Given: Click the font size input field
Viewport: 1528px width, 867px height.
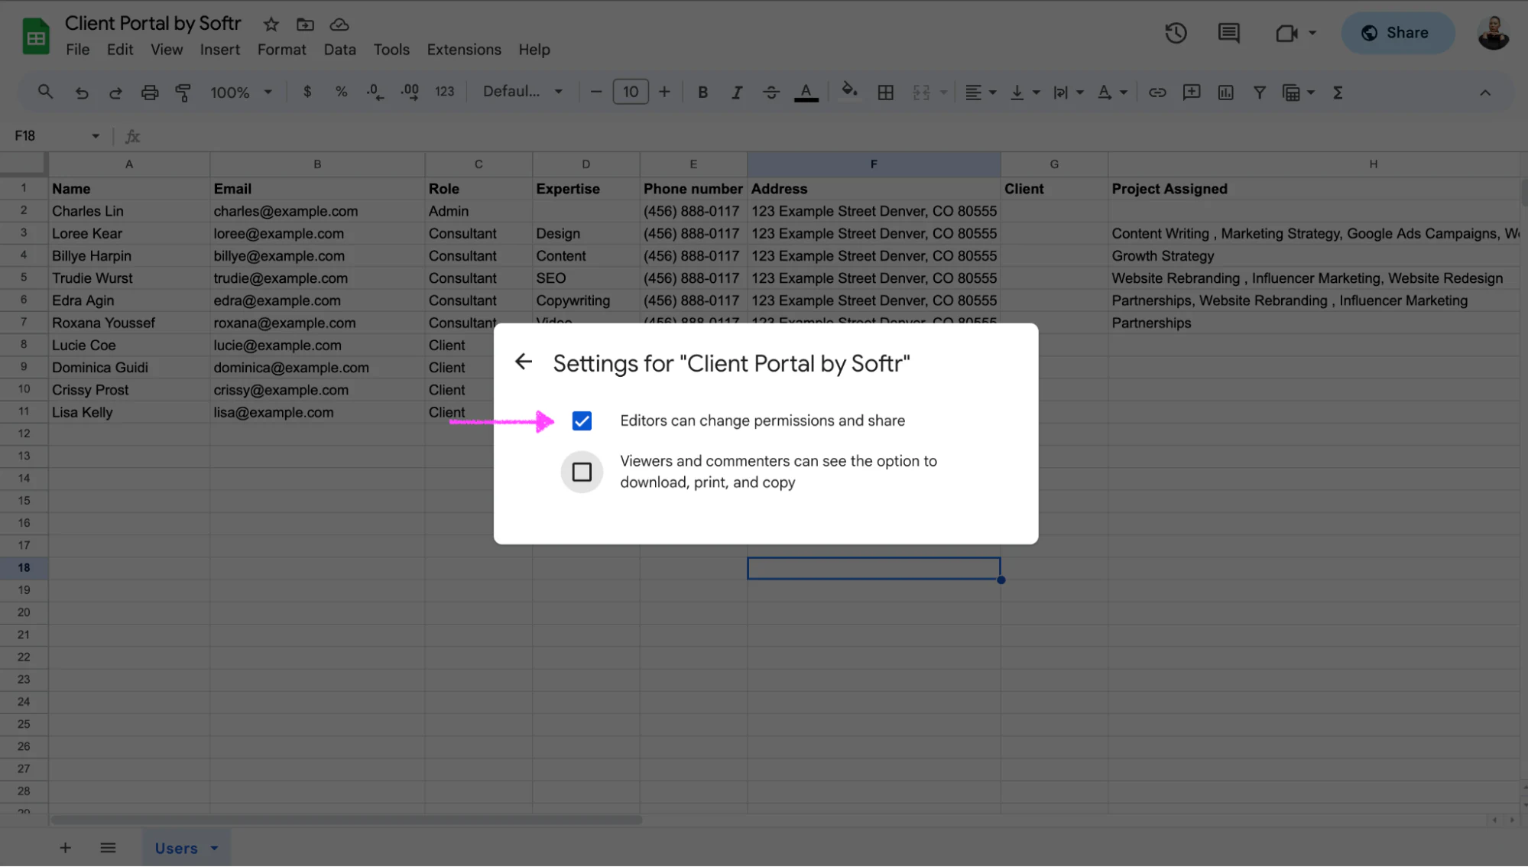Looking at the screenshot, I should (x=630, y=92).
